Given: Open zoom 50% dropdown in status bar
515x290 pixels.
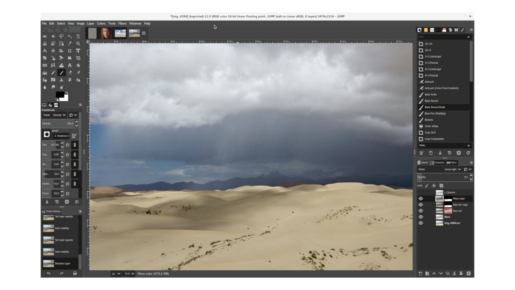Looking at the screenshot, I should pos(129,273).
